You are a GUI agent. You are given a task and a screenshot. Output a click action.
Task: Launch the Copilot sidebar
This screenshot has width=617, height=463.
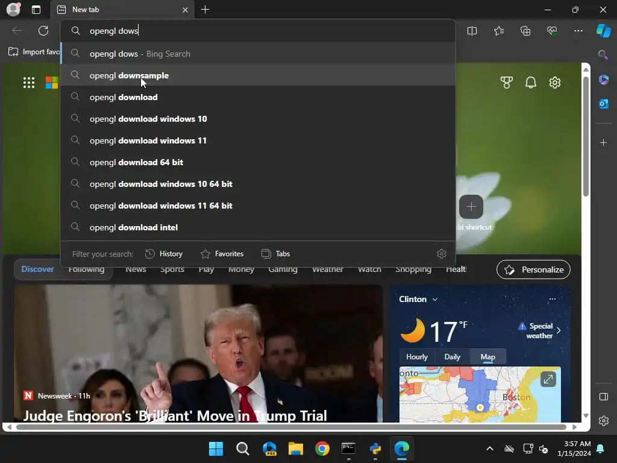coord(604,31)
